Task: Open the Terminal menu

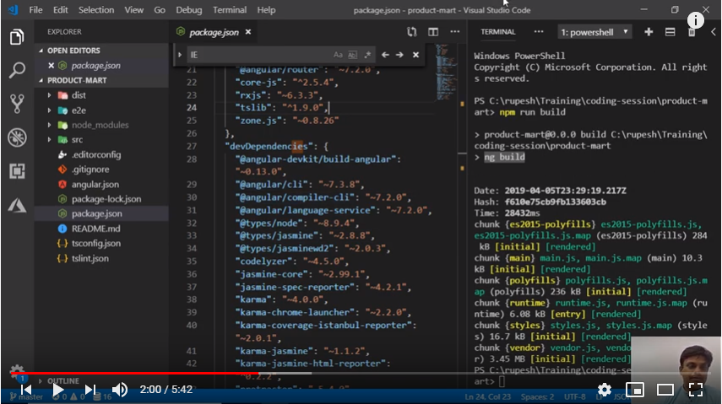Action: click(230, 10)
